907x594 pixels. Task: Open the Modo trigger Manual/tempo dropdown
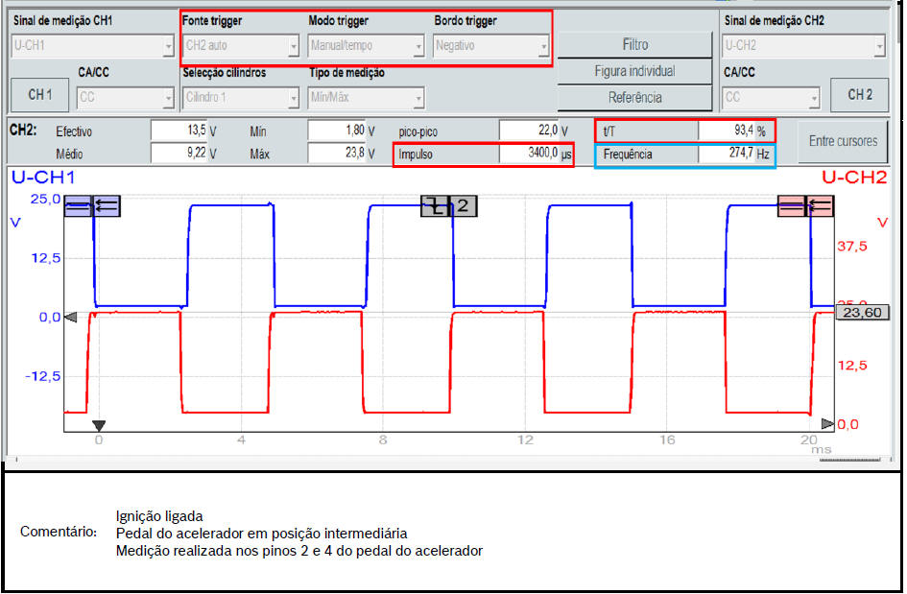[366, 45]
